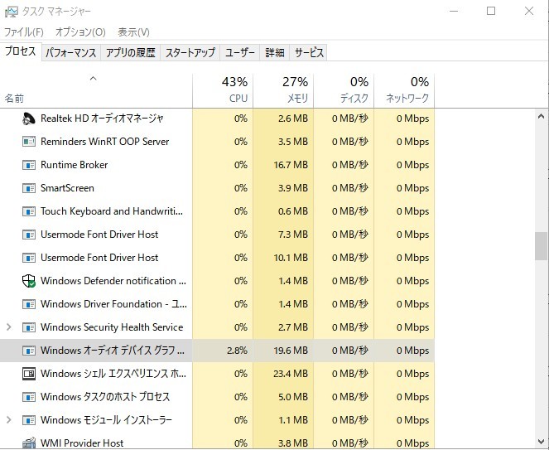
Task: Click the 0.6 MB memory value
Action: (293, 211)
